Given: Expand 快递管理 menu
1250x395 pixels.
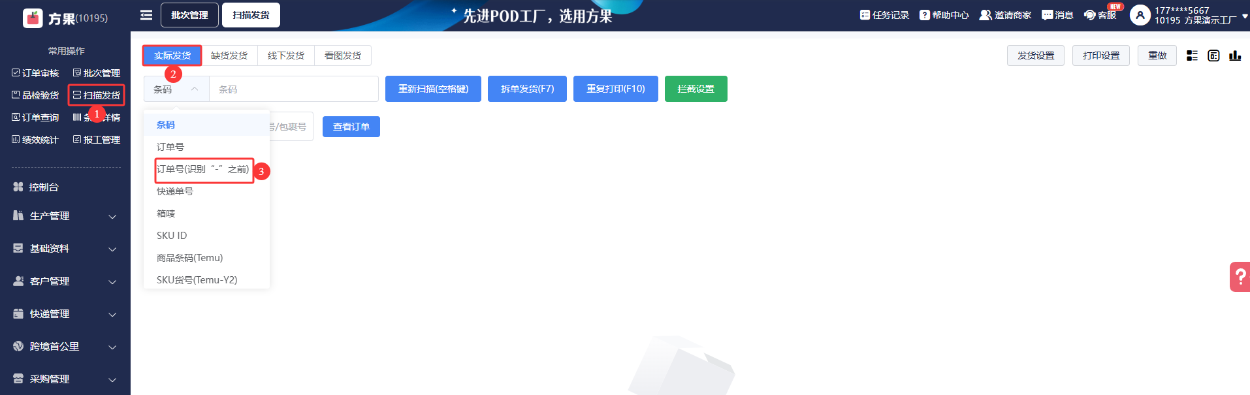Looking at the screenshot, I should 65,313.
